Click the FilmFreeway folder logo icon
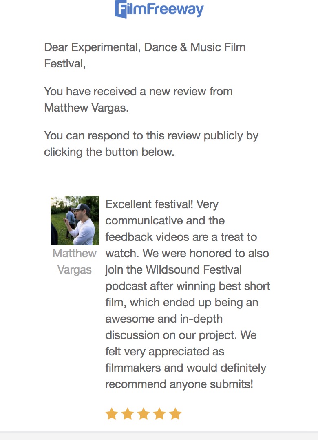This screenshot has width=318, height=440. click(x=121, y=9)
